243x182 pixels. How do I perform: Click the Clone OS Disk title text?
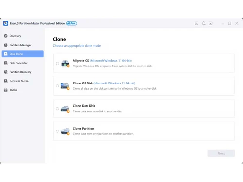[x=83, y=83]
